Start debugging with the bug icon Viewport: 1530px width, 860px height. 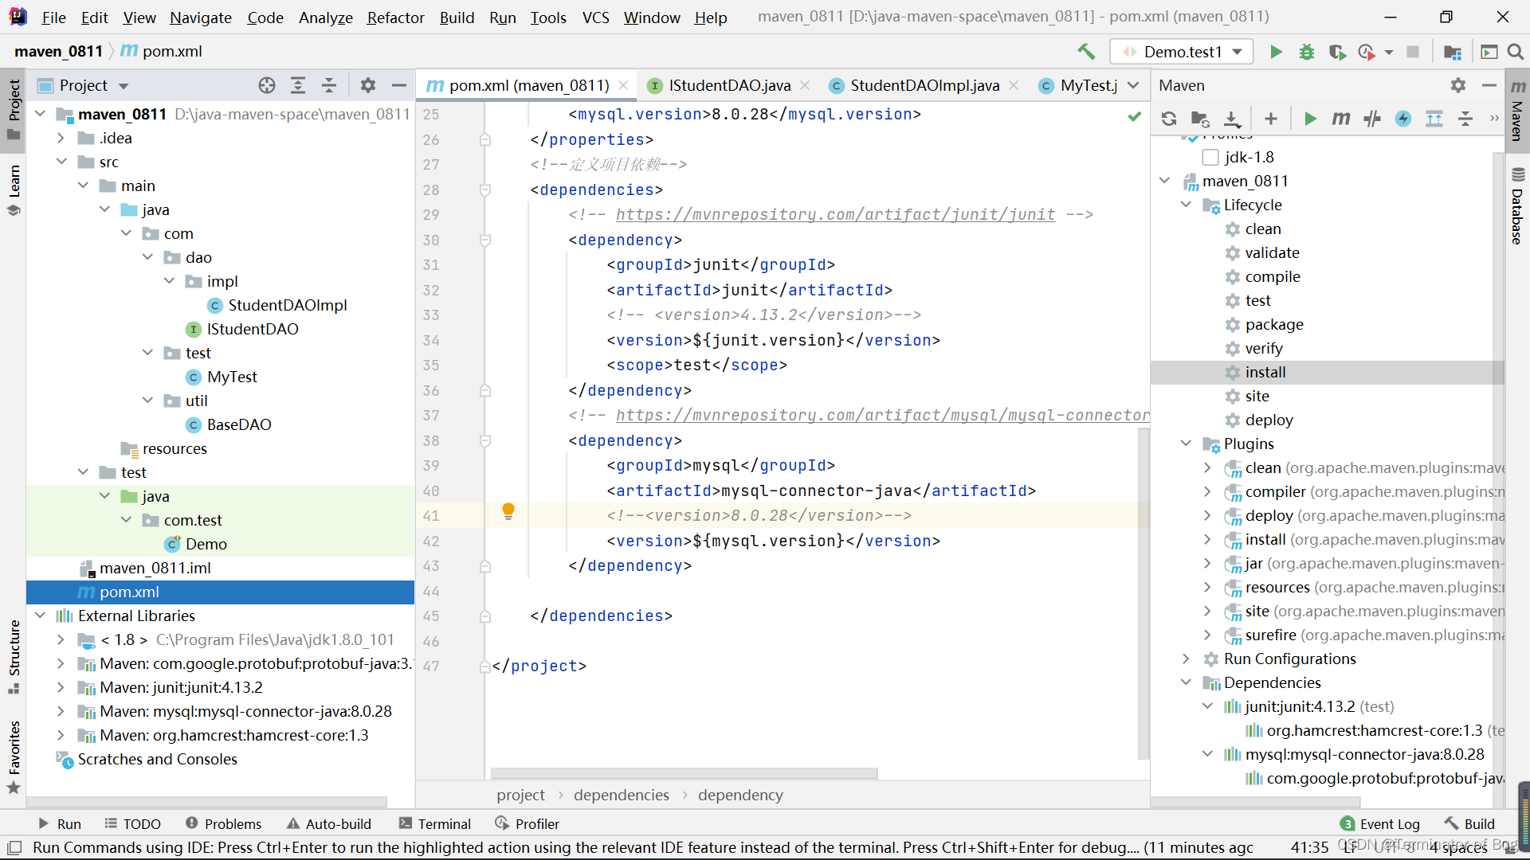click(1307, 52)
